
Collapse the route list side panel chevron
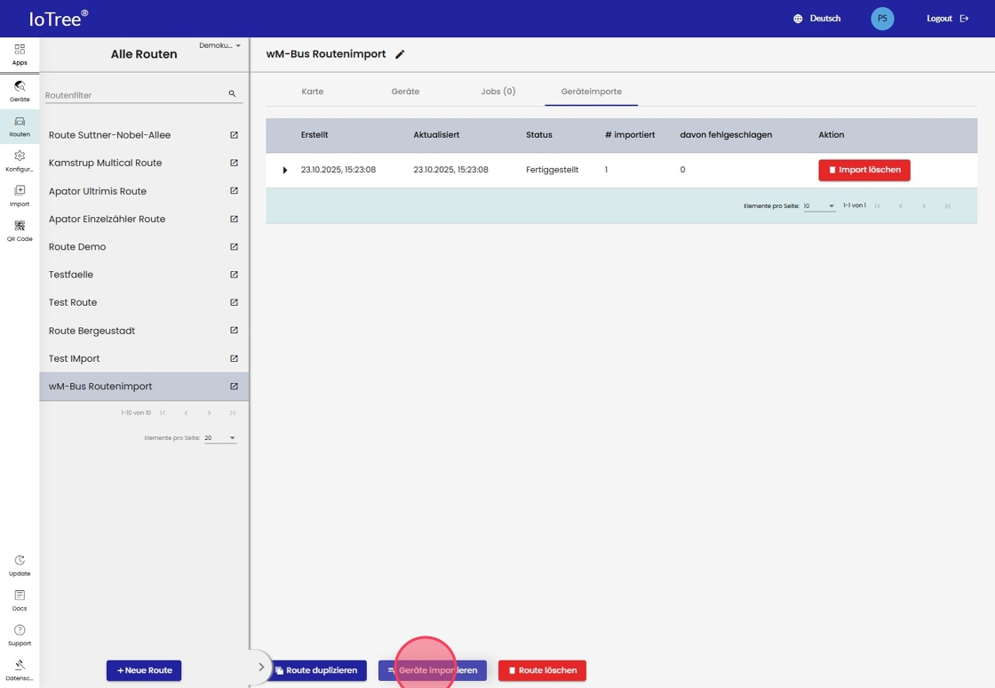[x=260, y=667]
